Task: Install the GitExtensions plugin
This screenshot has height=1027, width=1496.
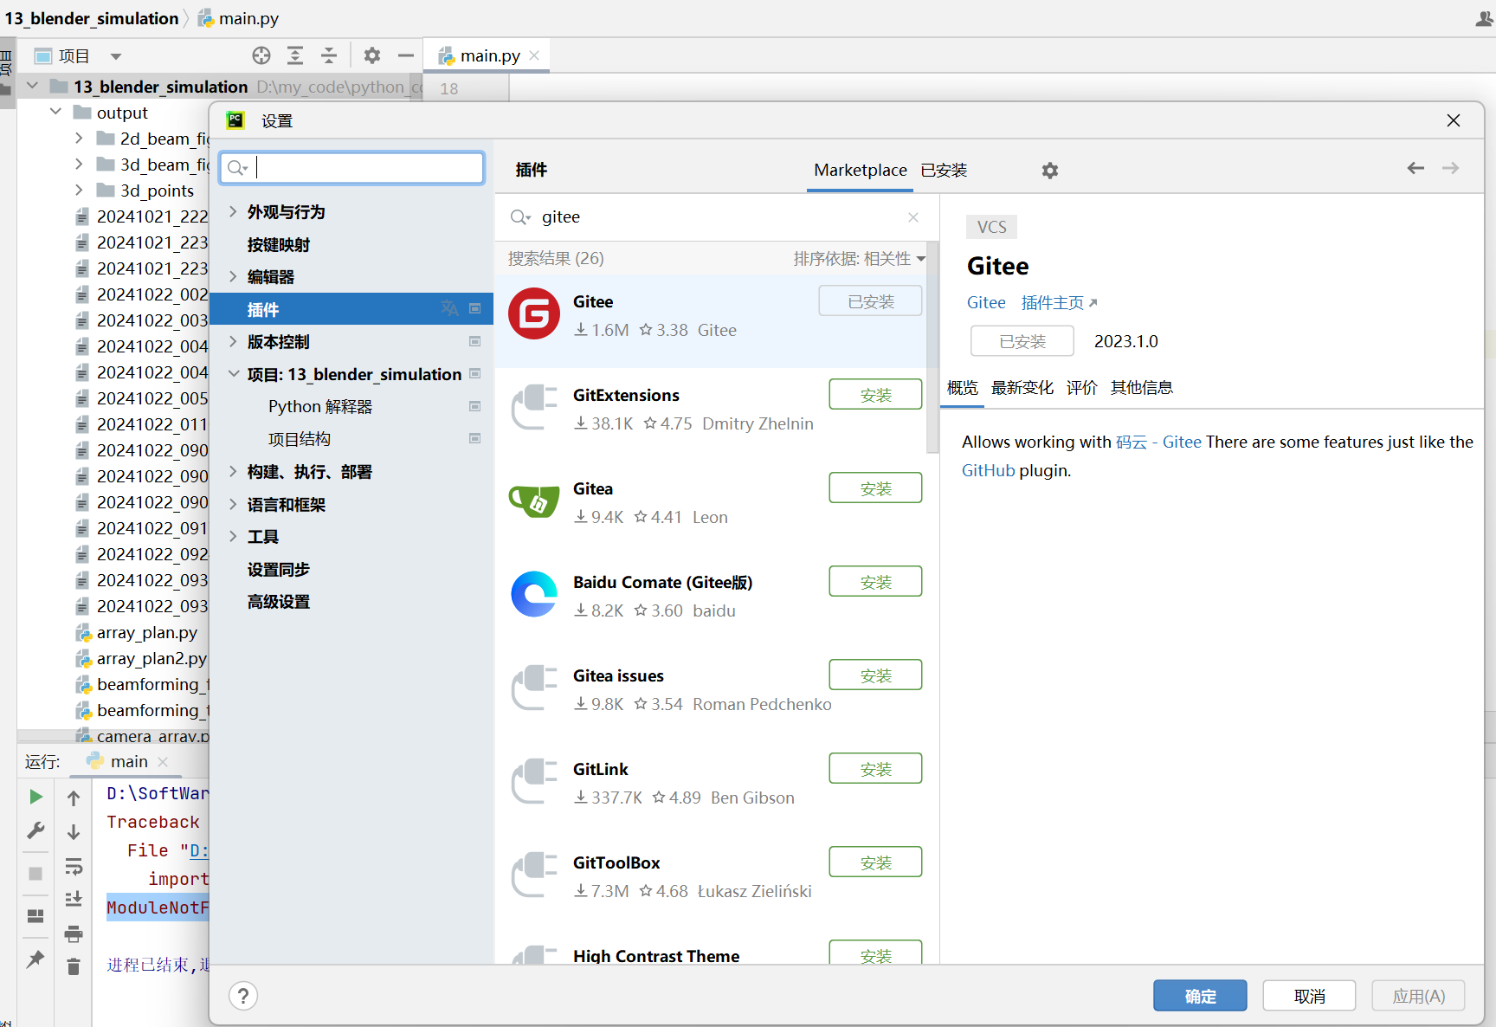Action: (875, 395)
